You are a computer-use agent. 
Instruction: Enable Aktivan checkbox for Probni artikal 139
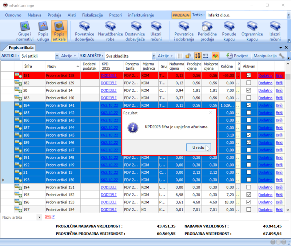pos(249,83)
